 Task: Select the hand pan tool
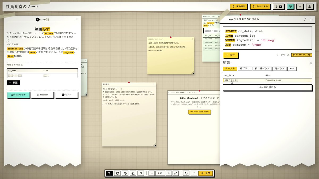point(117,173)
